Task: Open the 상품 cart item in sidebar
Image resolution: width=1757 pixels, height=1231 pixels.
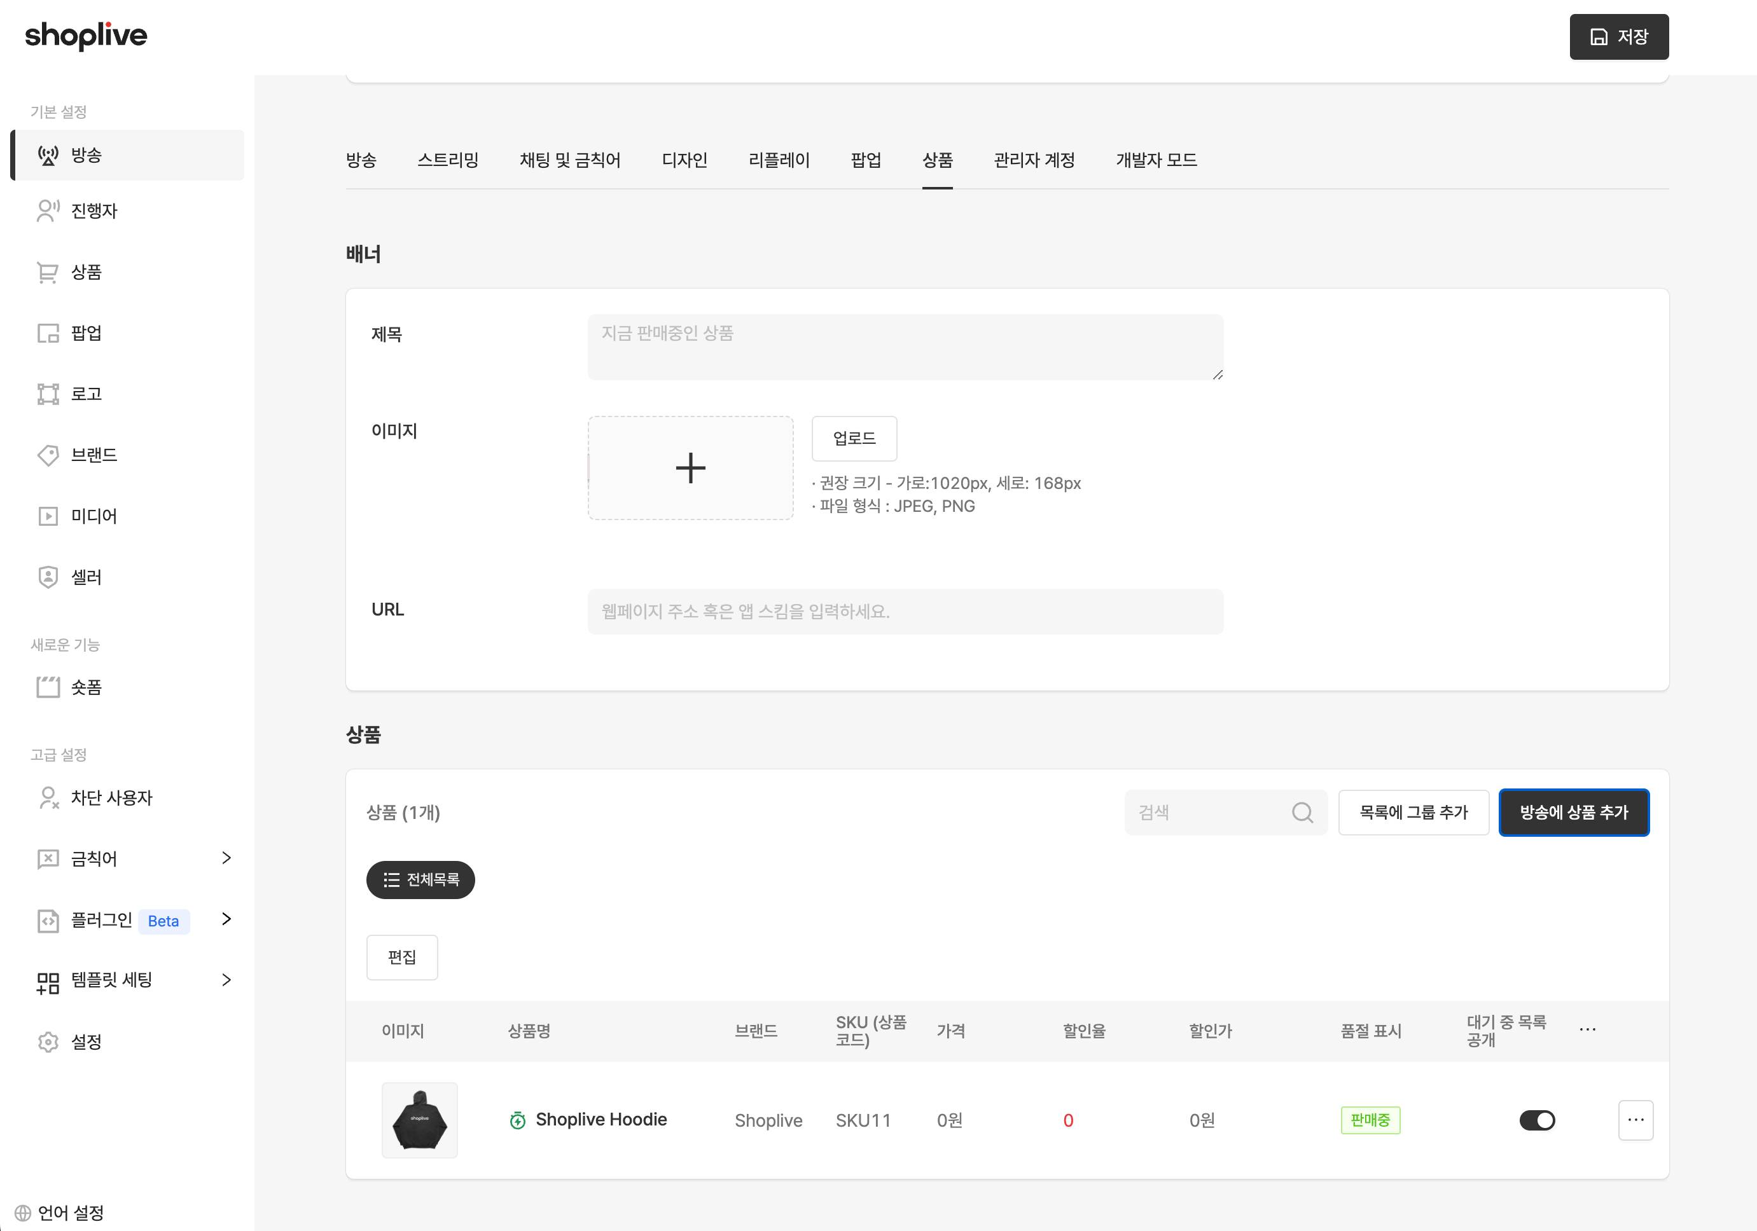Action: (127, 272)
